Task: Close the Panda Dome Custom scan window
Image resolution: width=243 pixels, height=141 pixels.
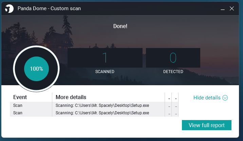Action: [x=232, y=8]
